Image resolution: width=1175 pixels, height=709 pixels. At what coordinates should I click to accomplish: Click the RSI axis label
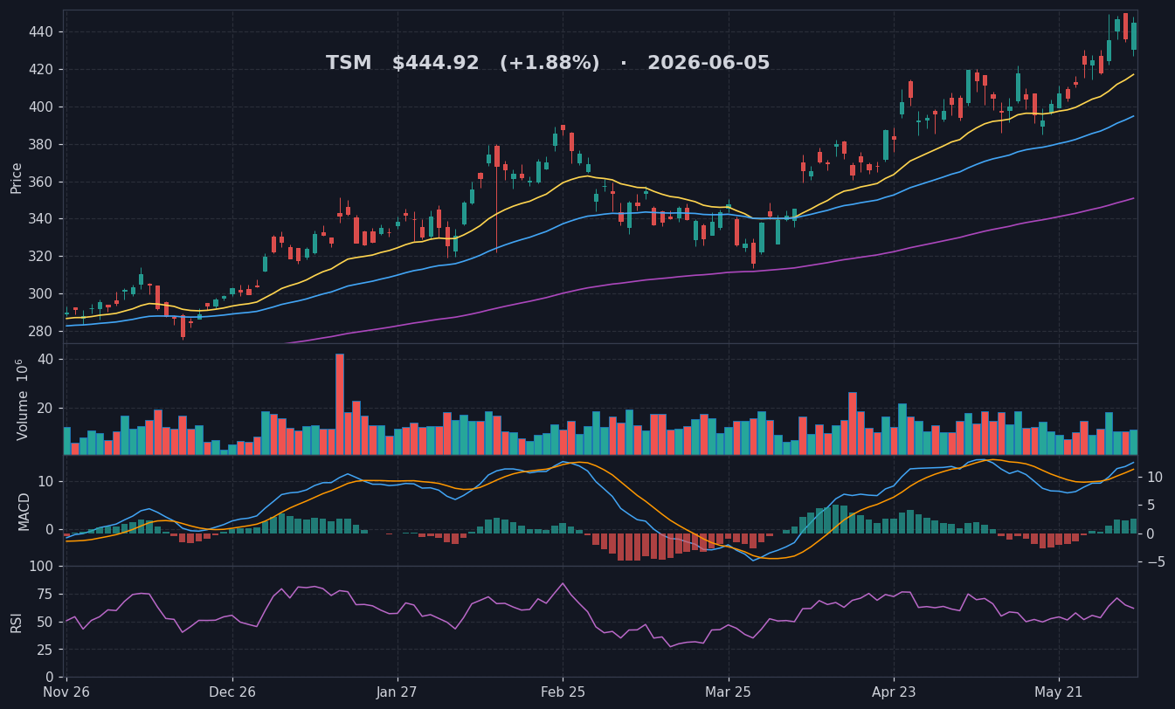coord(17,622)
